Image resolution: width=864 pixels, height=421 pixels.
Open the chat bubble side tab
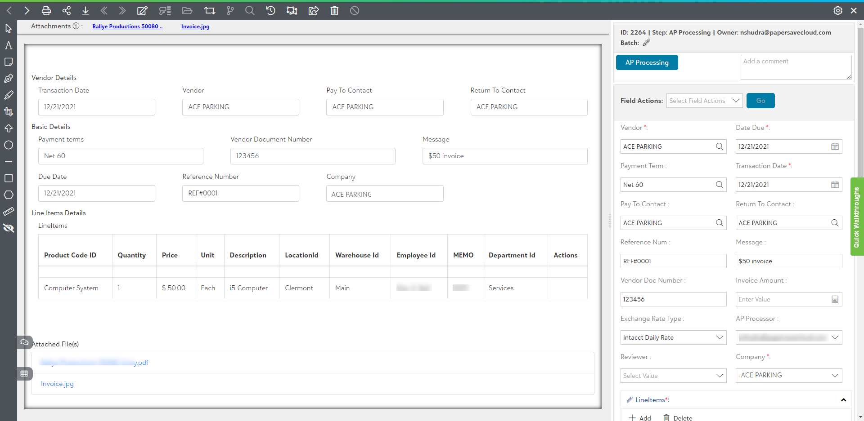pos(24,342)
